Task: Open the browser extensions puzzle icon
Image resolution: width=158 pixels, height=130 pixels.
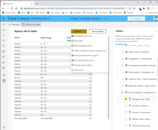Action: [x=144, y=8]
